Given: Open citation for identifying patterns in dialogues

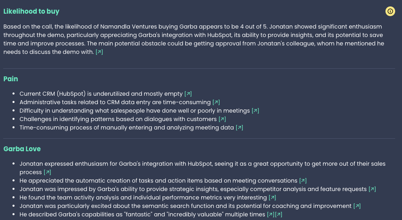Looking at the screenshot, I should click(x=222, y=119).
